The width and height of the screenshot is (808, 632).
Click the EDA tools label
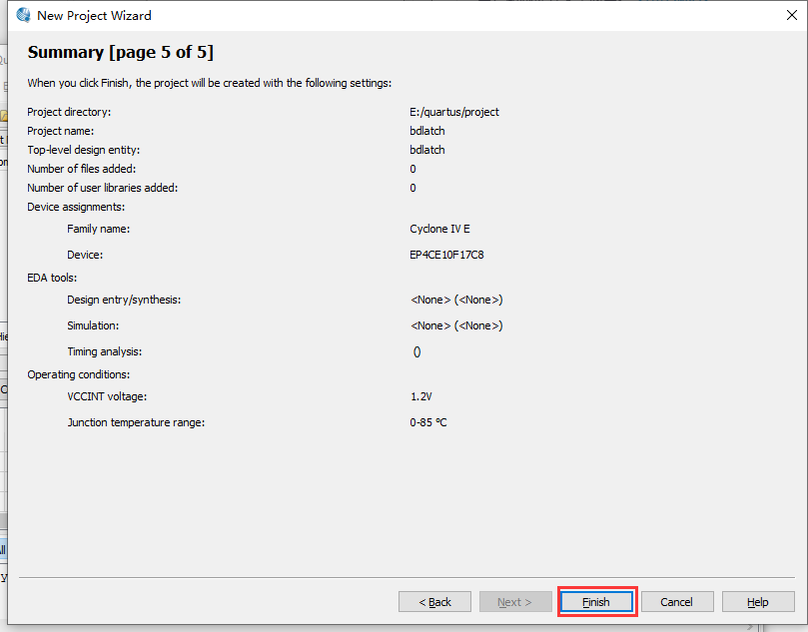coord(52,278)
